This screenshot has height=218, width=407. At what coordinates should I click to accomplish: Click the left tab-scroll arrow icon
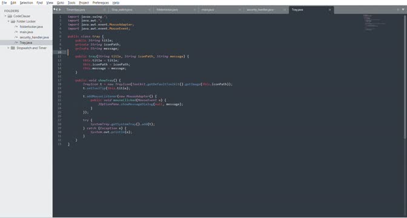pos(56,10)
